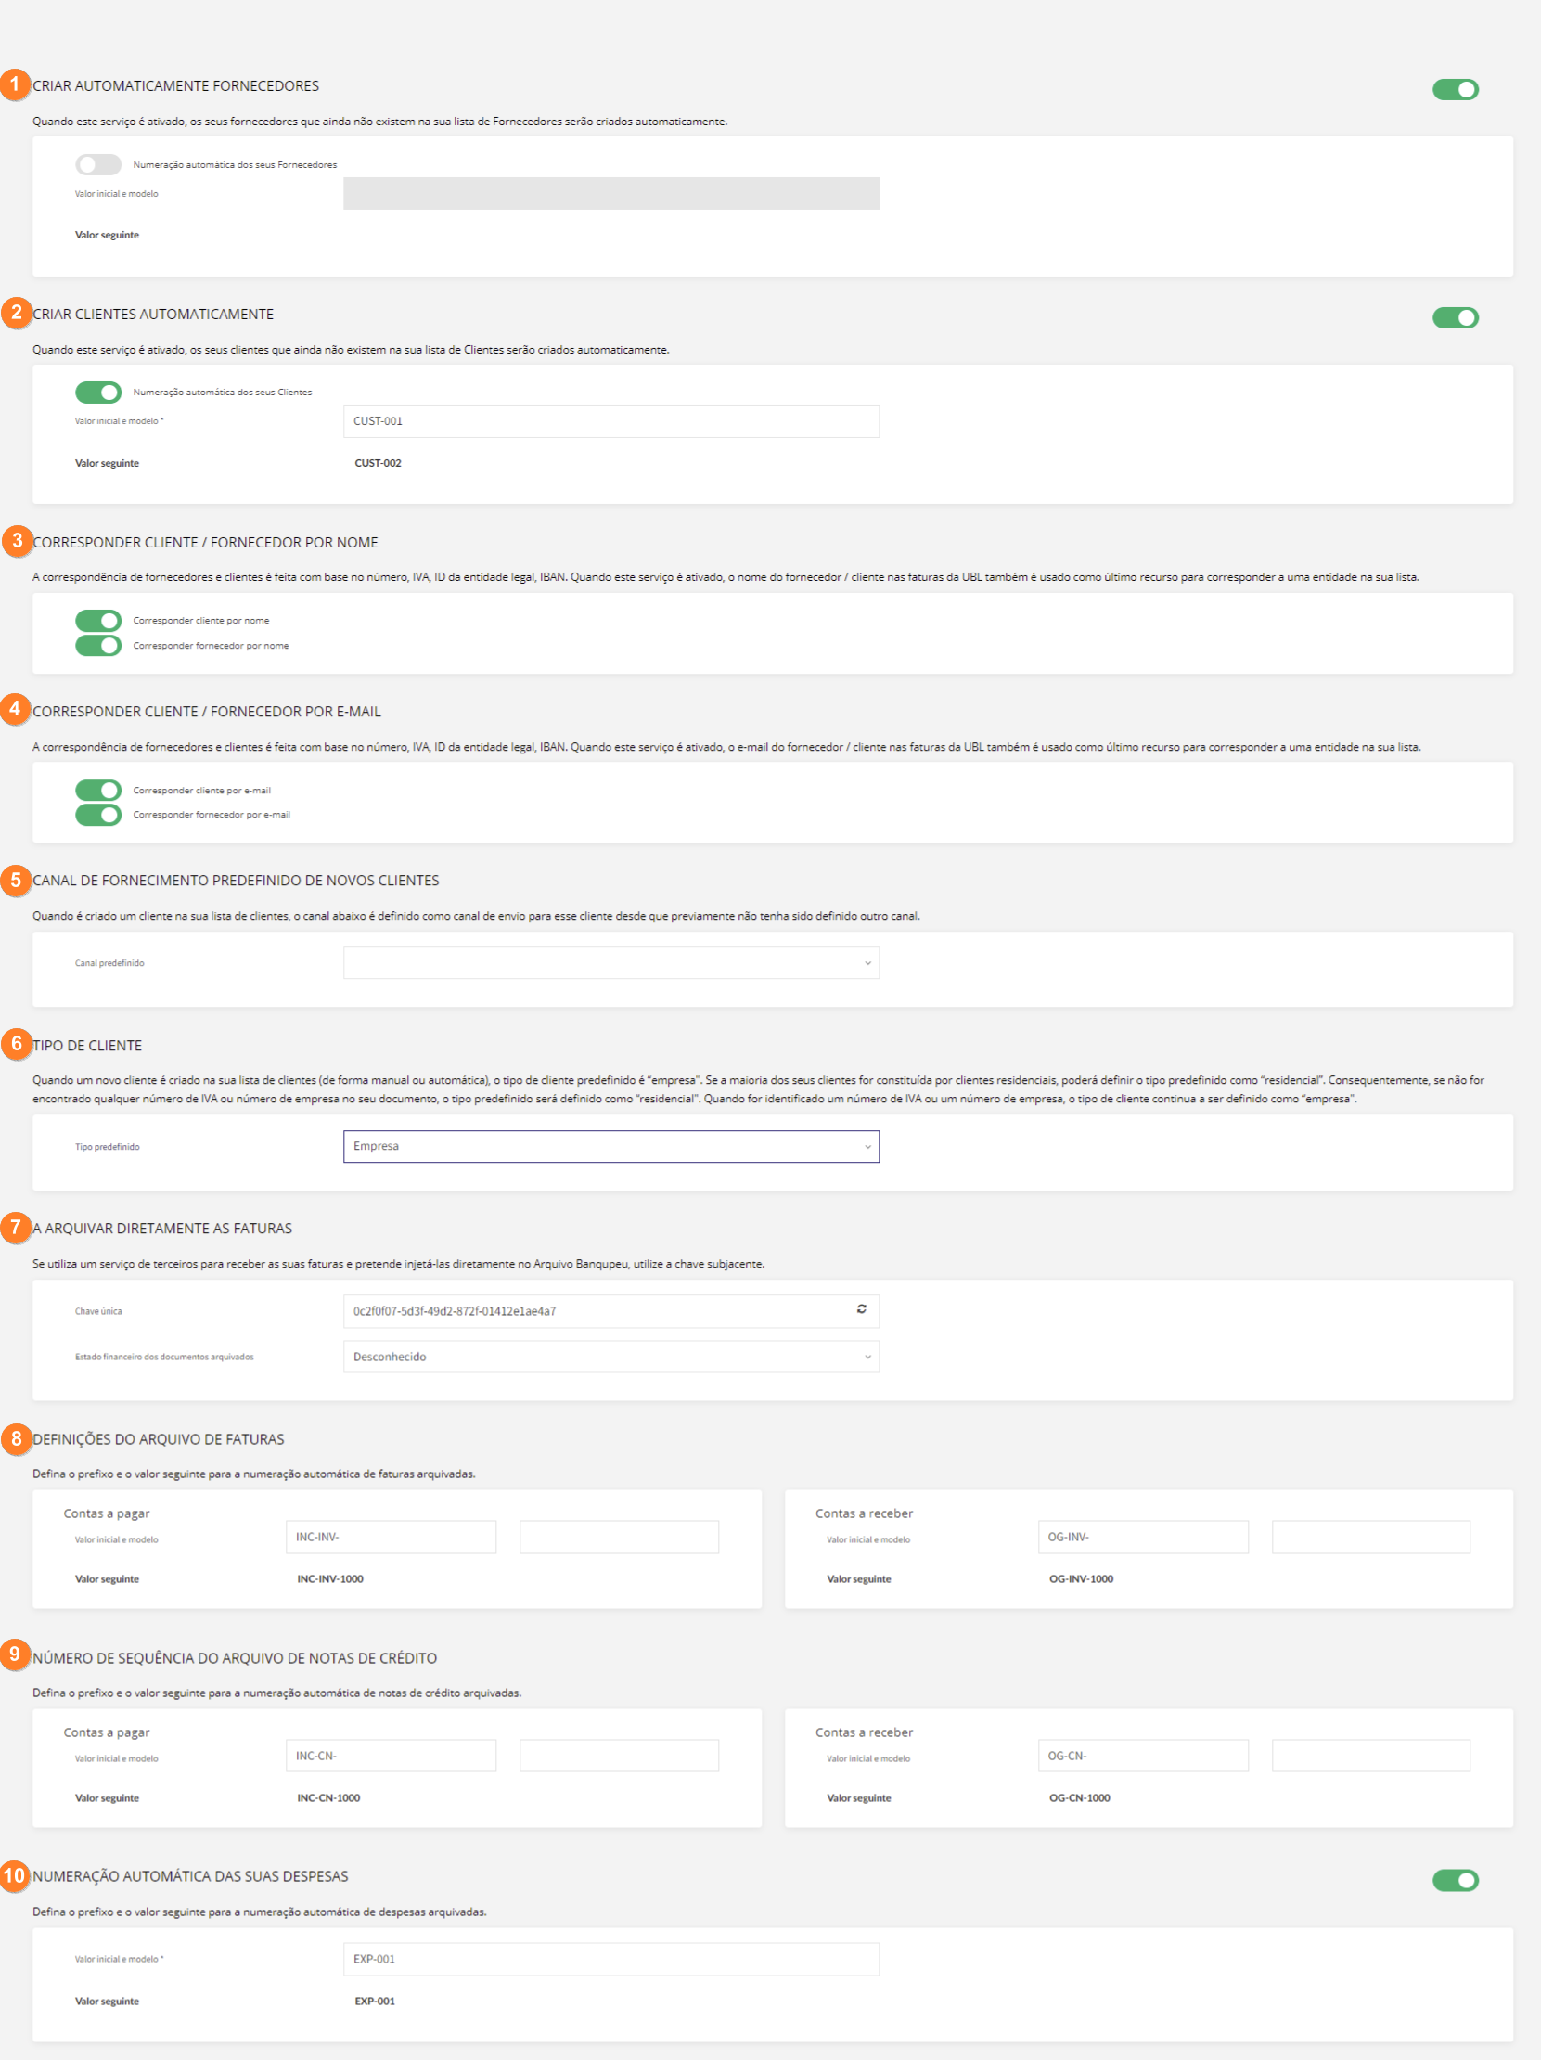Edit the INC-CN- prefix field
Viewport: 1541px width, 2060px height.
point(392,1756)
